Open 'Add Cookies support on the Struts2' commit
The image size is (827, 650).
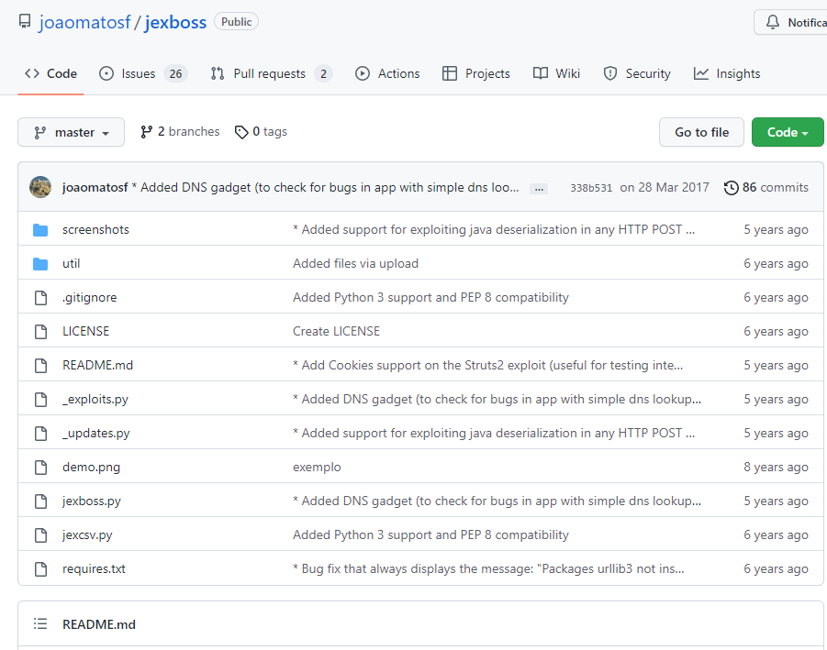488,366
